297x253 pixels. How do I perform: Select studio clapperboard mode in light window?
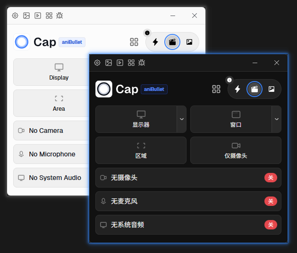(172, 42)
